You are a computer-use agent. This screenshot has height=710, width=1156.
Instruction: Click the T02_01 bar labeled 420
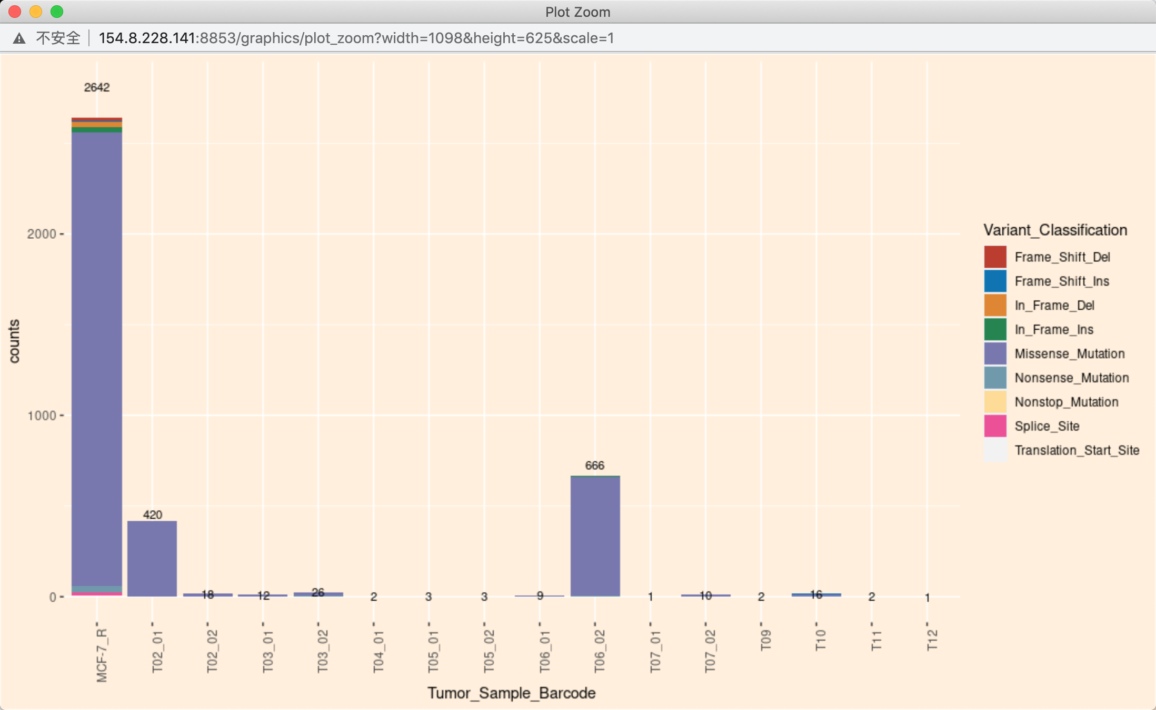pos(152,557)
